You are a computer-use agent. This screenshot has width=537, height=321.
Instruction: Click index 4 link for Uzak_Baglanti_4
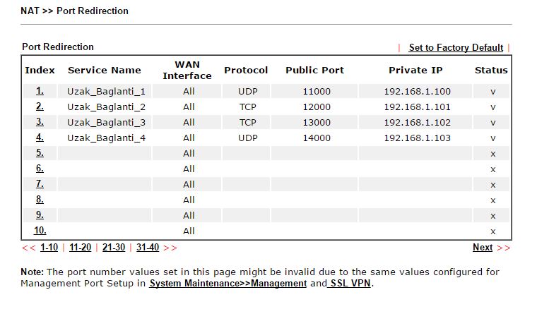point(40,138)
